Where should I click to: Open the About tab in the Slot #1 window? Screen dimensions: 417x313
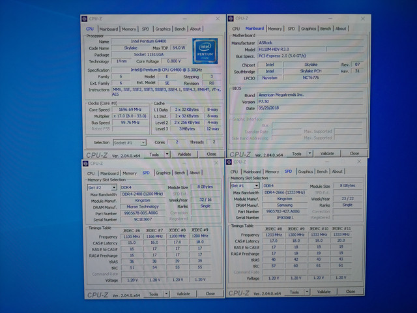[338, 171]
